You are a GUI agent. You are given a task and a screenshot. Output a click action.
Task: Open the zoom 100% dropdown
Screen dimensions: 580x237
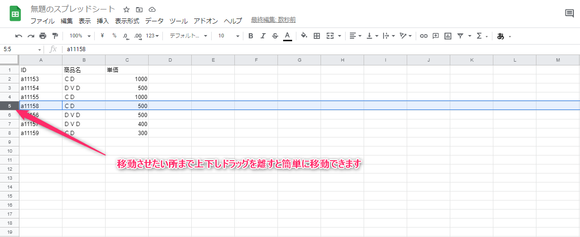(80, 36)
